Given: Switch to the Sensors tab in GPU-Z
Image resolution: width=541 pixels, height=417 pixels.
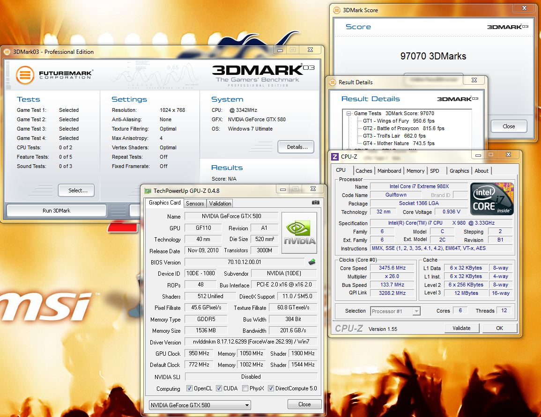Looking at the screenshot, I should (x=195, y=204).
